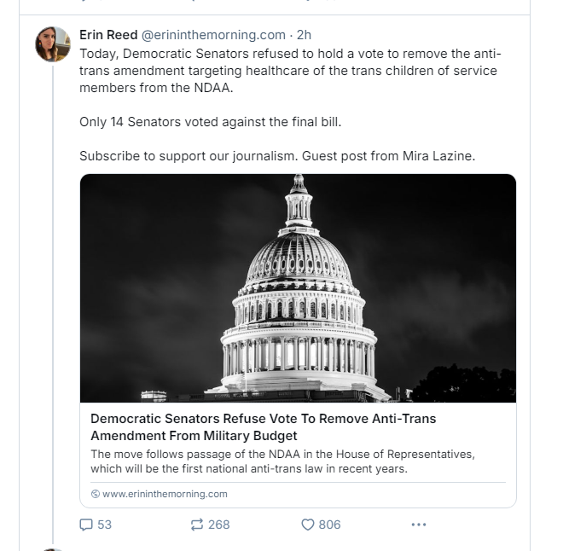
Task: Open Erin Reed's profile avatar
Action: [x=53, y=44]
